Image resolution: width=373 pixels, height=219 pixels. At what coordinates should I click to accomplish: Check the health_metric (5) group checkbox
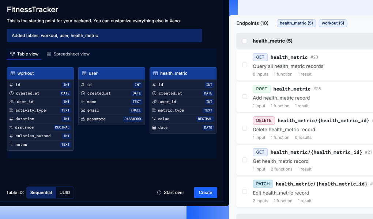click(x=245, y=41)
